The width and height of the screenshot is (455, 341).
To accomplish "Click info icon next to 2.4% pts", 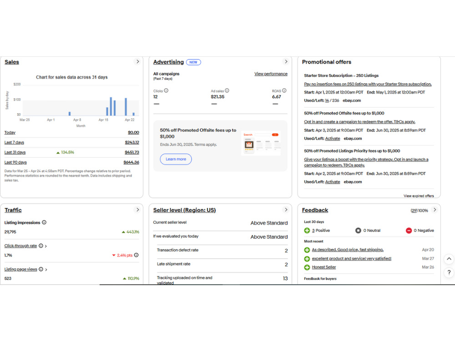I will (x=136, y=255).
